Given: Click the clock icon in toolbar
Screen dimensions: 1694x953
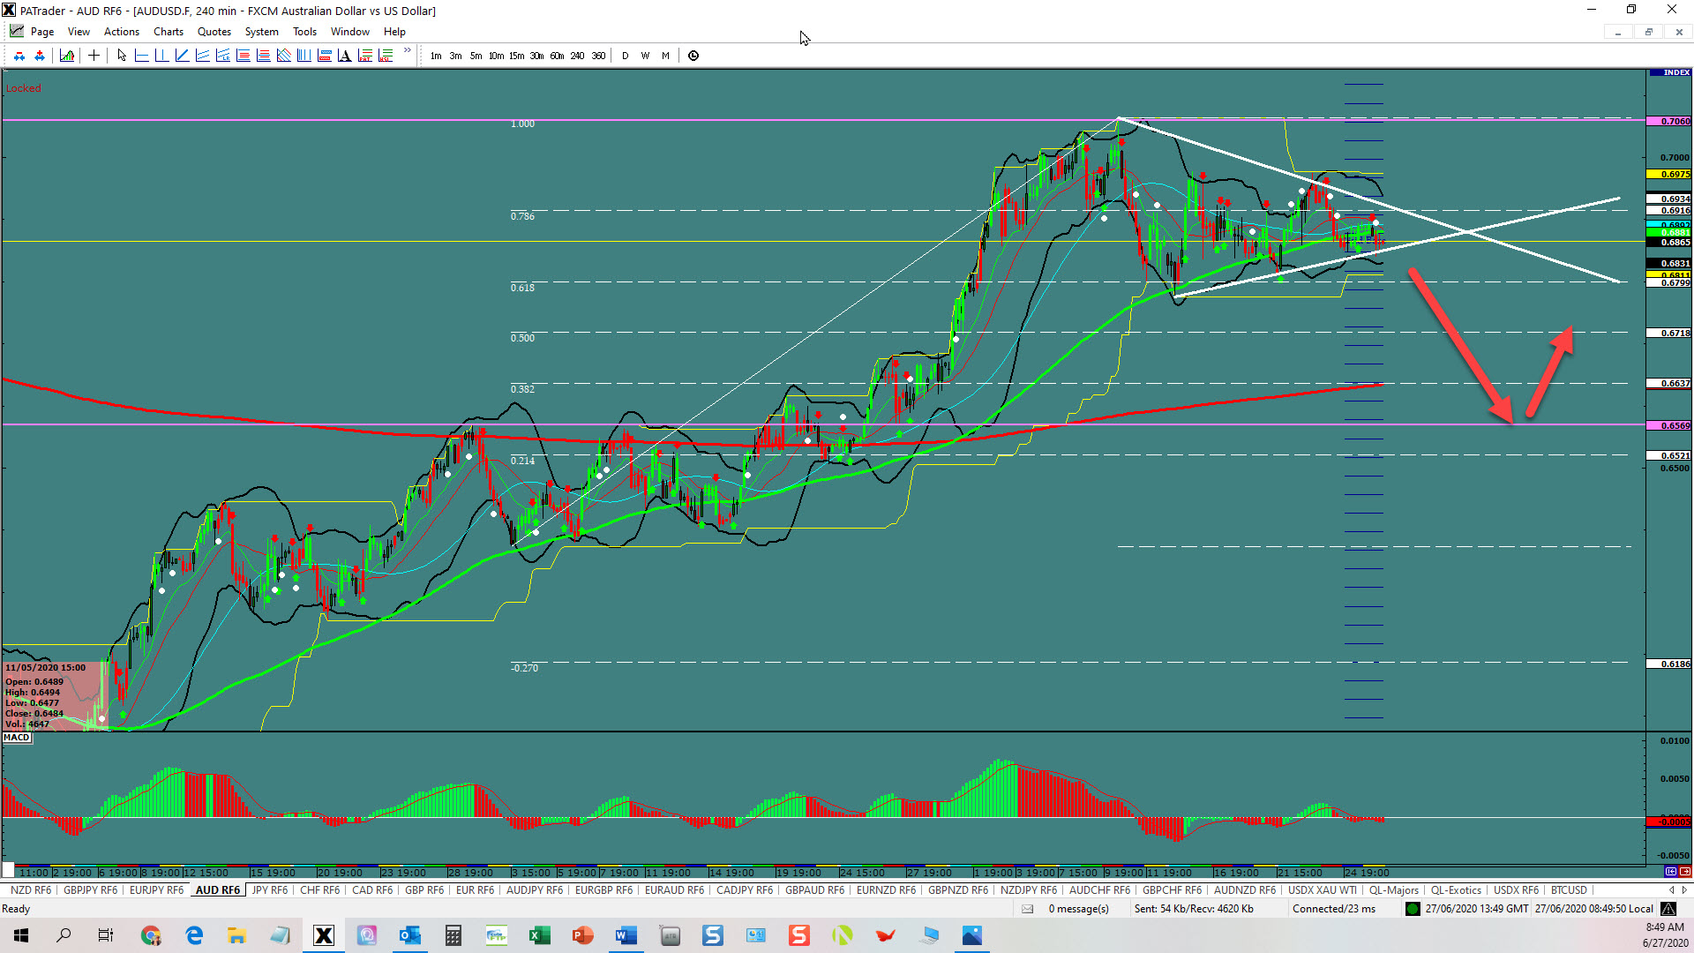Looking at the screenshot, I should tap(693, 56).
